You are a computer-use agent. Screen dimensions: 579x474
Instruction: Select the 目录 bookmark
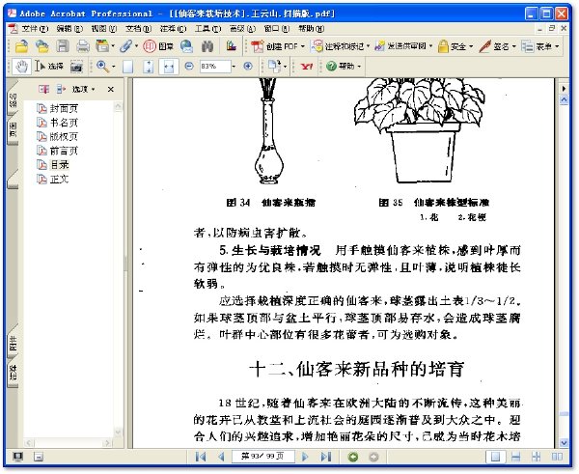60,165
